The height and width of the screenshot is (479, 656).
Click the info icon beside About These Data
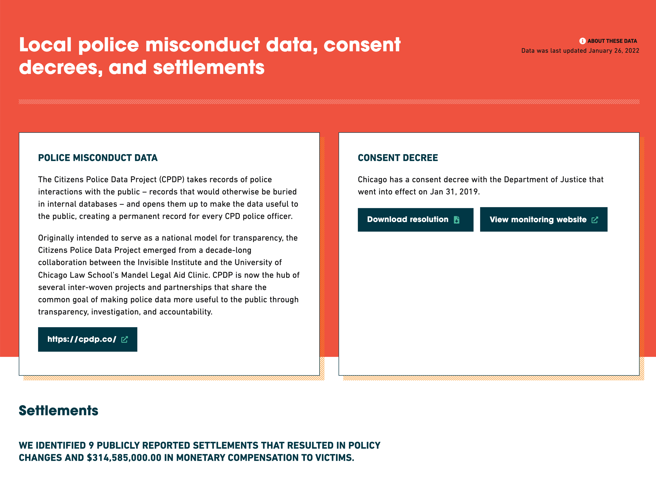click(x=582, y=41)
